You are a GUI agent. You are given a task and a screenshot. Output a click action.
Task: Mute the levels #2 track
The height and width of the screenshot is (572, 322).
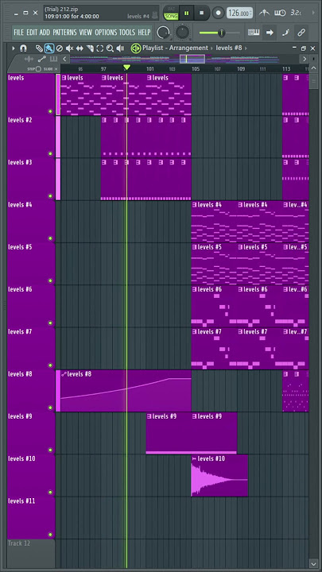[50, 153]
